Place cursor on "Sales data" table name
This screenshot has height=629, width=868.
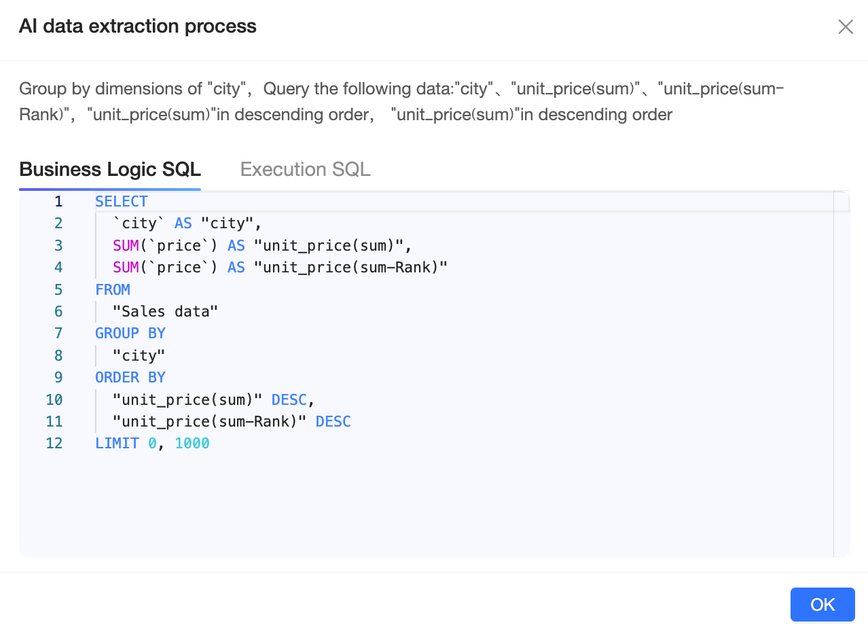165,311
